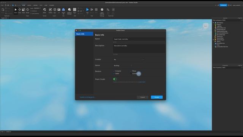Select the Select tool in toolbar
243x137 pixels.
tap(16, 11)
